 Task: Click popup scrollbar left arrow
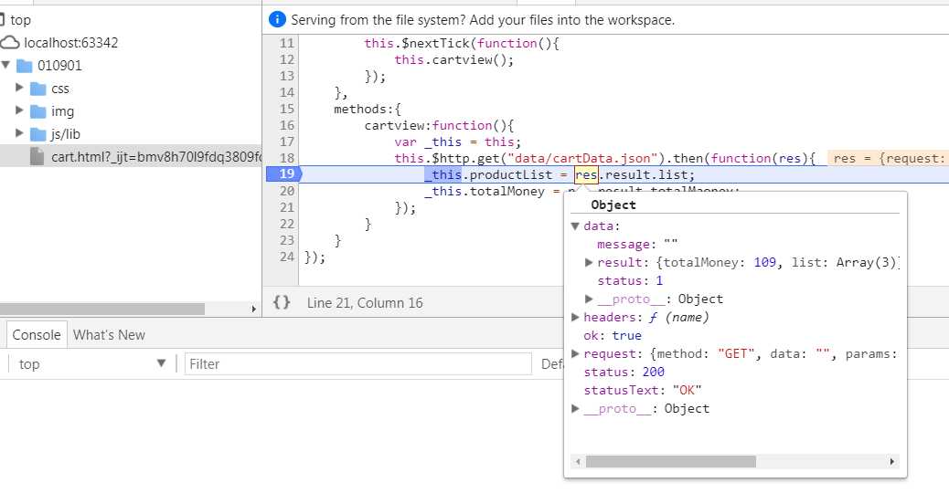tap(578, 462)
